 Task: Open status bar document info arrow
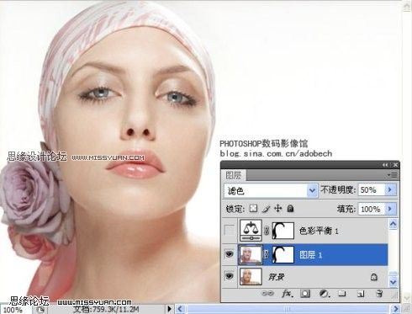[169, 309]
